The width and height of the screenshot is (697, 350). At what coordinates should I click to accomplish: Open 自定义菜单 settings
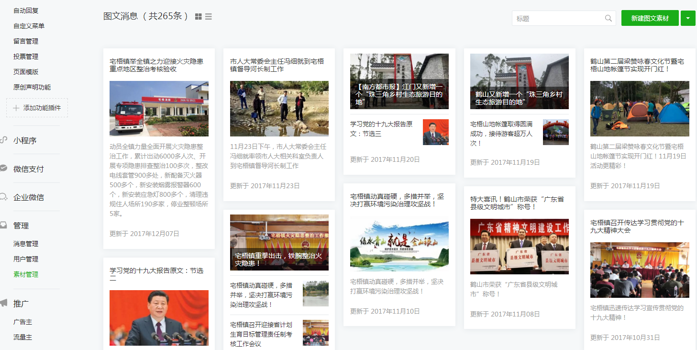(x=29, y=26)
